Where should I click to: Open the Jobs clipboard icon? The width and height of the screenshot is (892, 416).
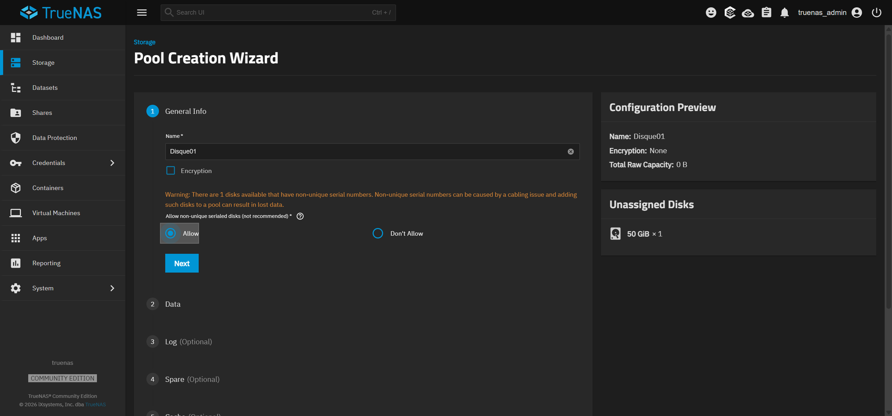[766, 13]
